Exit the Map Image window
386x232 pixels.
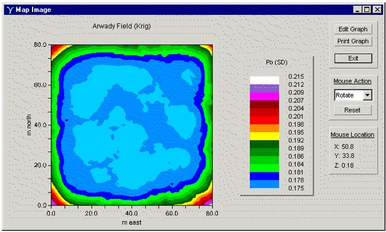(353, 58)
